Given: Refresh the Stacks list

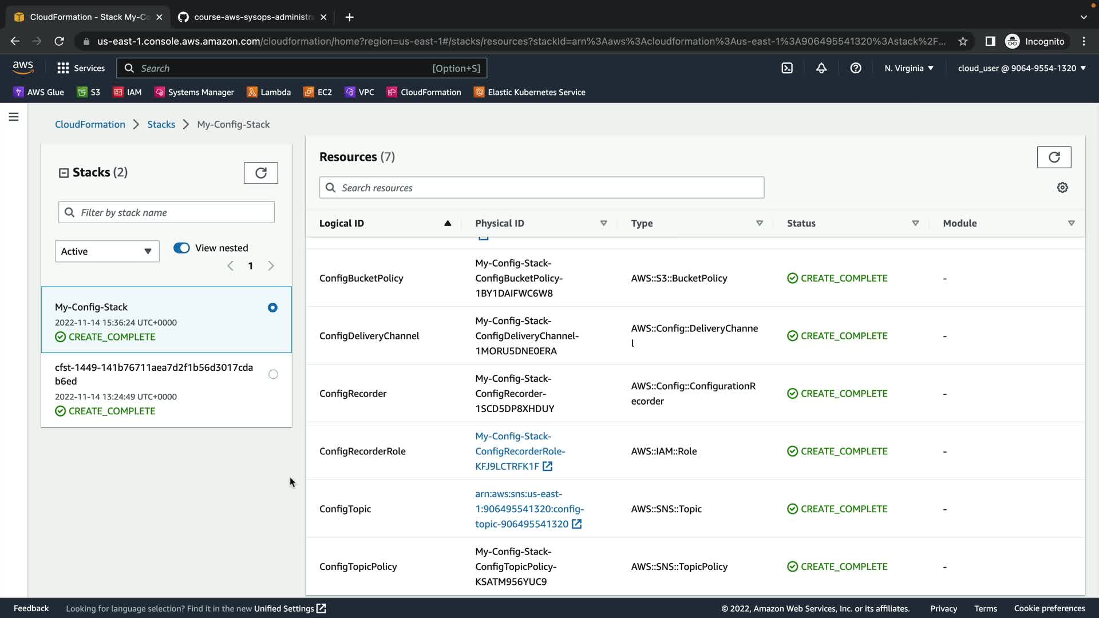Looking at the screenshot, I should click(x=260, y=173).
